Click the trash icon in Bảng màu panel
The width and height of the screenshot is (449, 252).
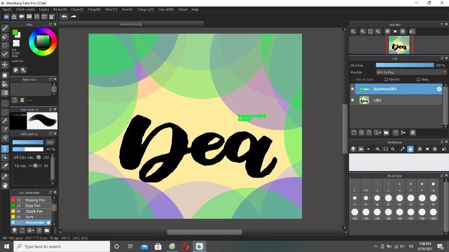point(22,100)
